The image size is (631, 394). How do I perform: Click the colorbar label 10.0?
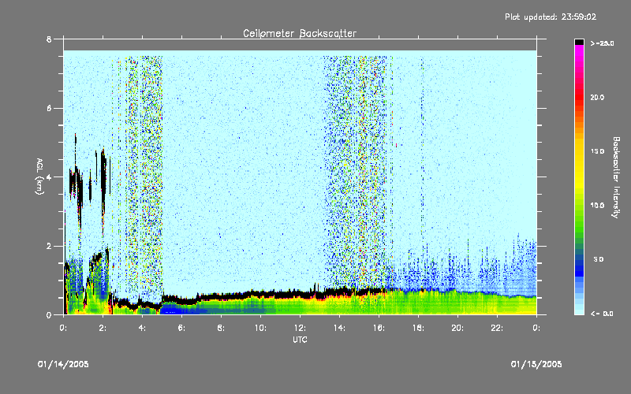click(597, 206)
